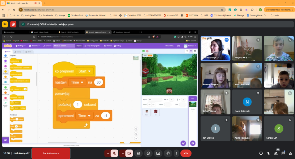
Task: Turn on the camera
Action: click(129, 153)
